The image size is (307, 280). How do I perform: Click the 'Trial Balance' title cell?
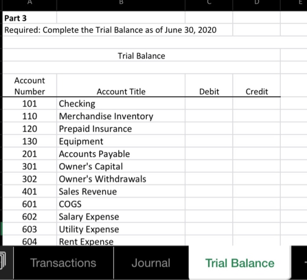tap(141, 55)
